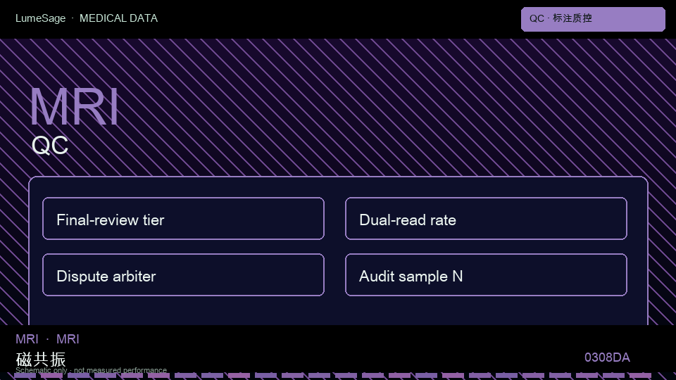Select the 磁共振 footer title
Screen dimensions: 676x380
point(41,359)
